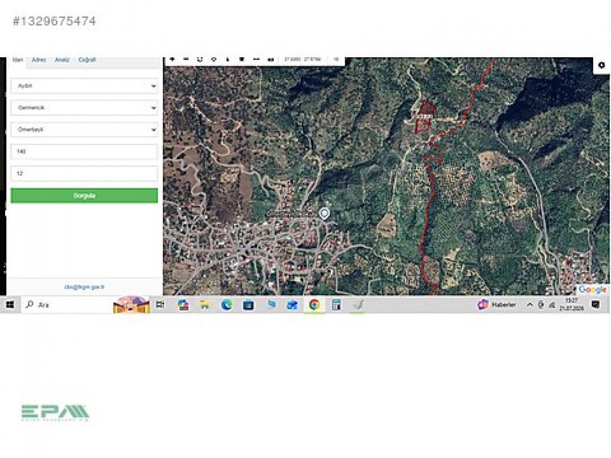Click the white location marker on map

(x=324, y=213)
